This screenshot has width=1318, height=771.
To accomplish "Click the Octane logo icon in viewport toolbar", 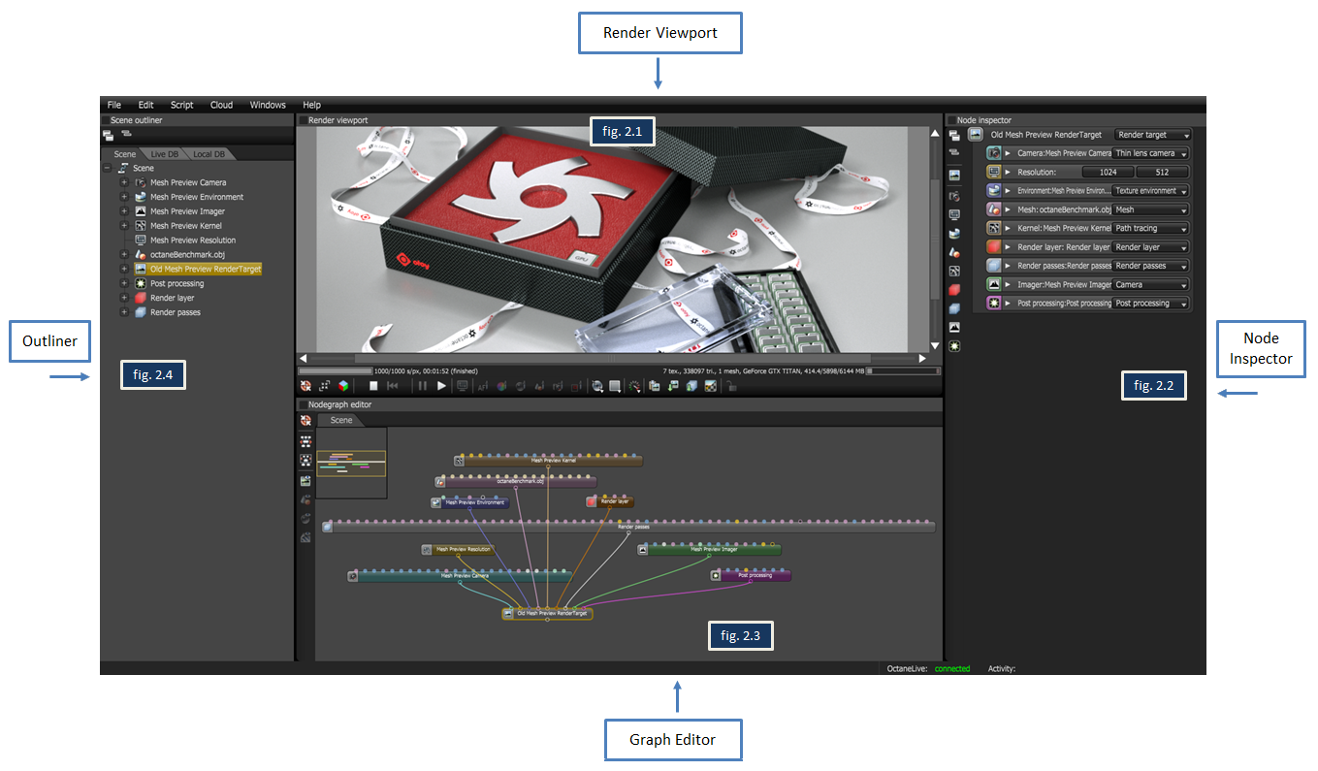I will click(305, 386).
